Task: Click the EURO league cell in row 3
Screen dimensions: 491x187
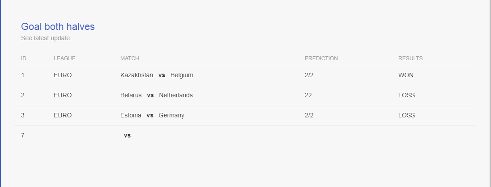Action: 63,115
